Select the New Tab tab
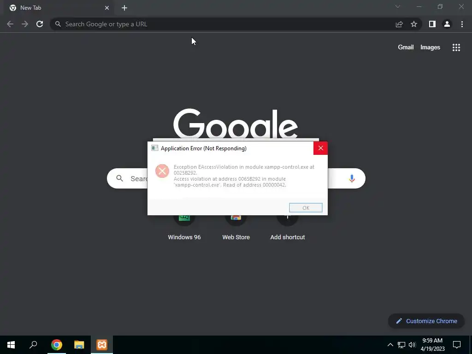 pos(59,8)
